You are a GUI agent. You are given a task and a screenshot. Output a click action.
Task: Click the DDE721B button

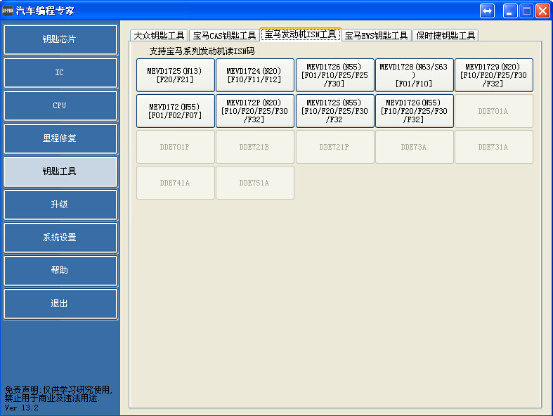254,147
